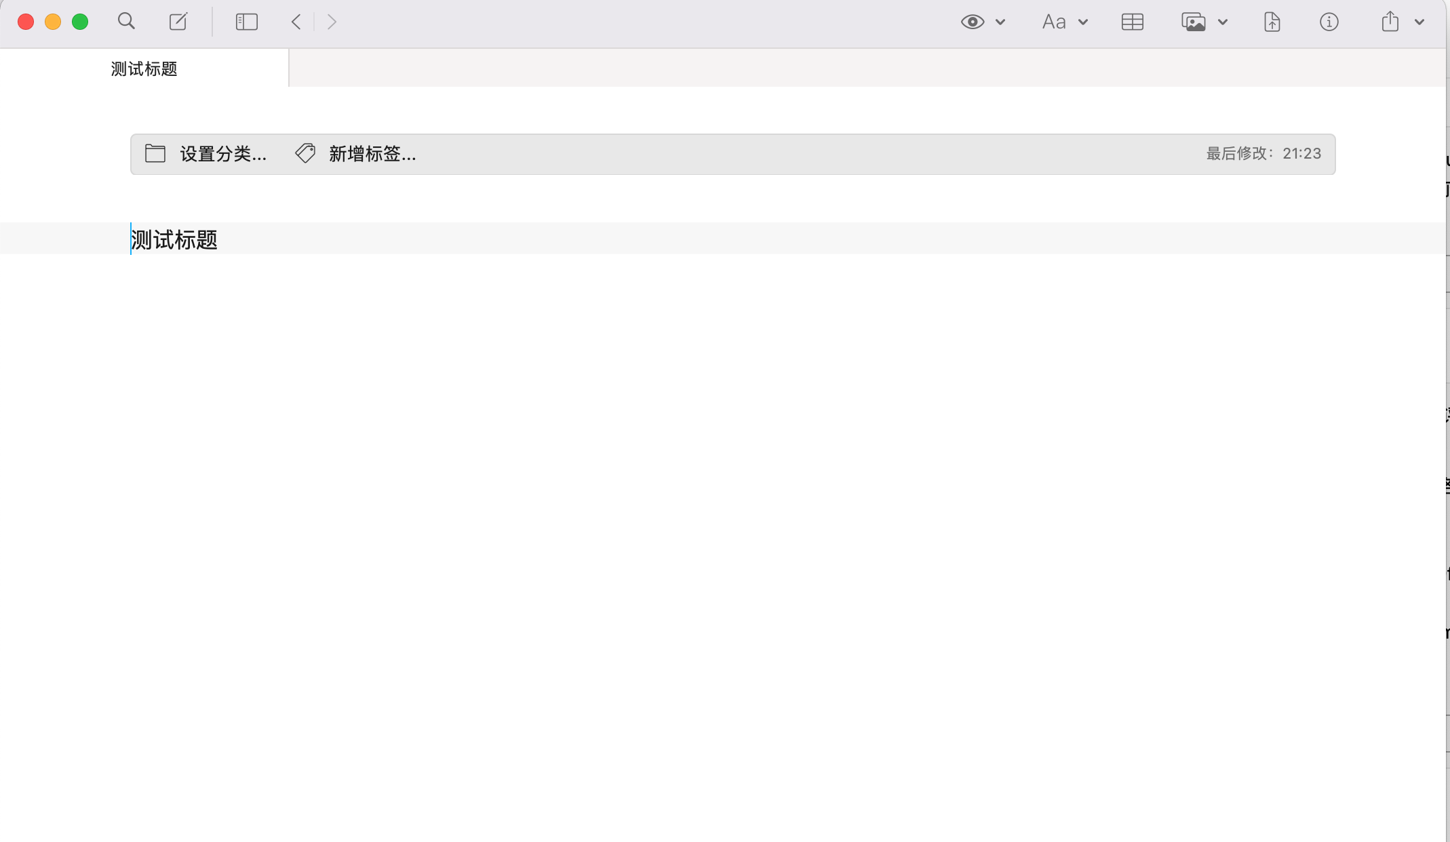
Task: Insert a table using toolbar icon
Action: click(x=1132, y=22)
